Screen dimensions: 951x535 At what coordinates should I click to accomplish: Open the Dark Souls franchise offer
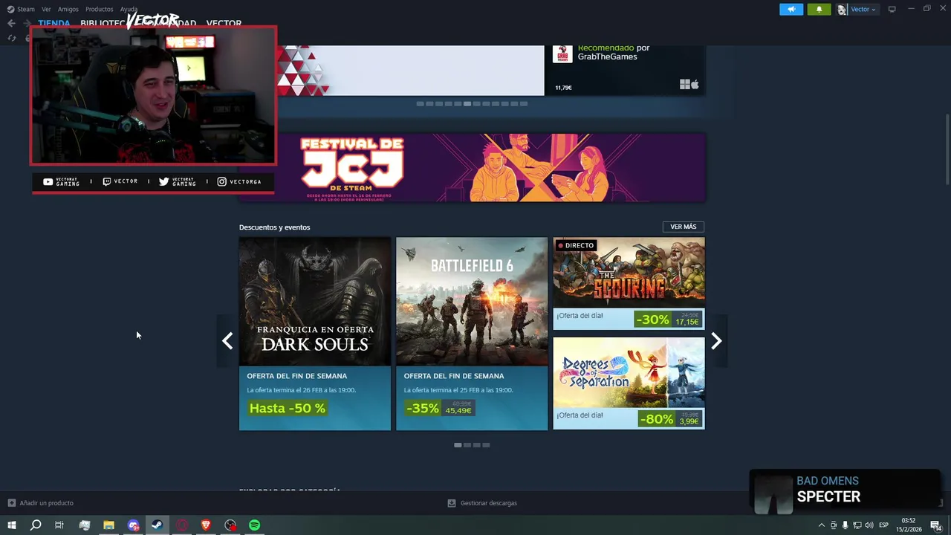coord(314,334)
